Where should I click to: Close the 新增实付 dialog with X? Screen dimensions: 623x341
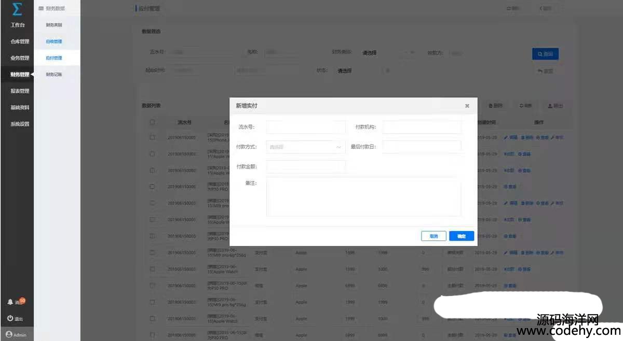tap(467, 106)
